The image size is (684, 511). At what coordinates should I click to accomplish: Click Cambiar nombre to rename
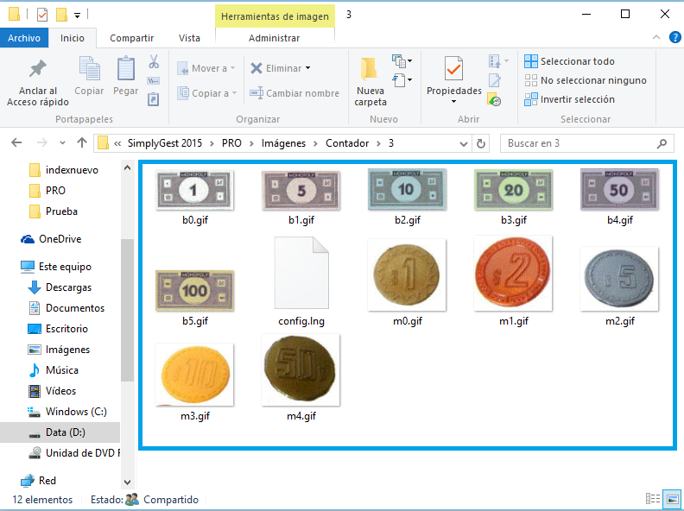294,93
